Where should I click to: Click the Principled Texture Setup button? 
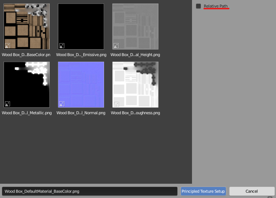203,191
